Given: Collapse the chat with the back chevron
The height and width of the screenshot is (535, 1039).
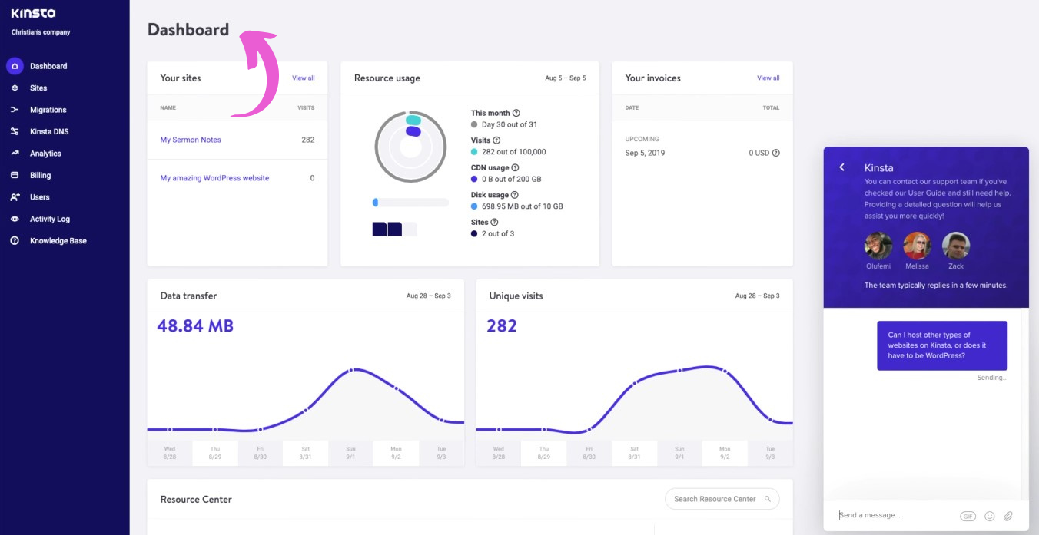Looking at the screenshot, I should click(841, 167).
